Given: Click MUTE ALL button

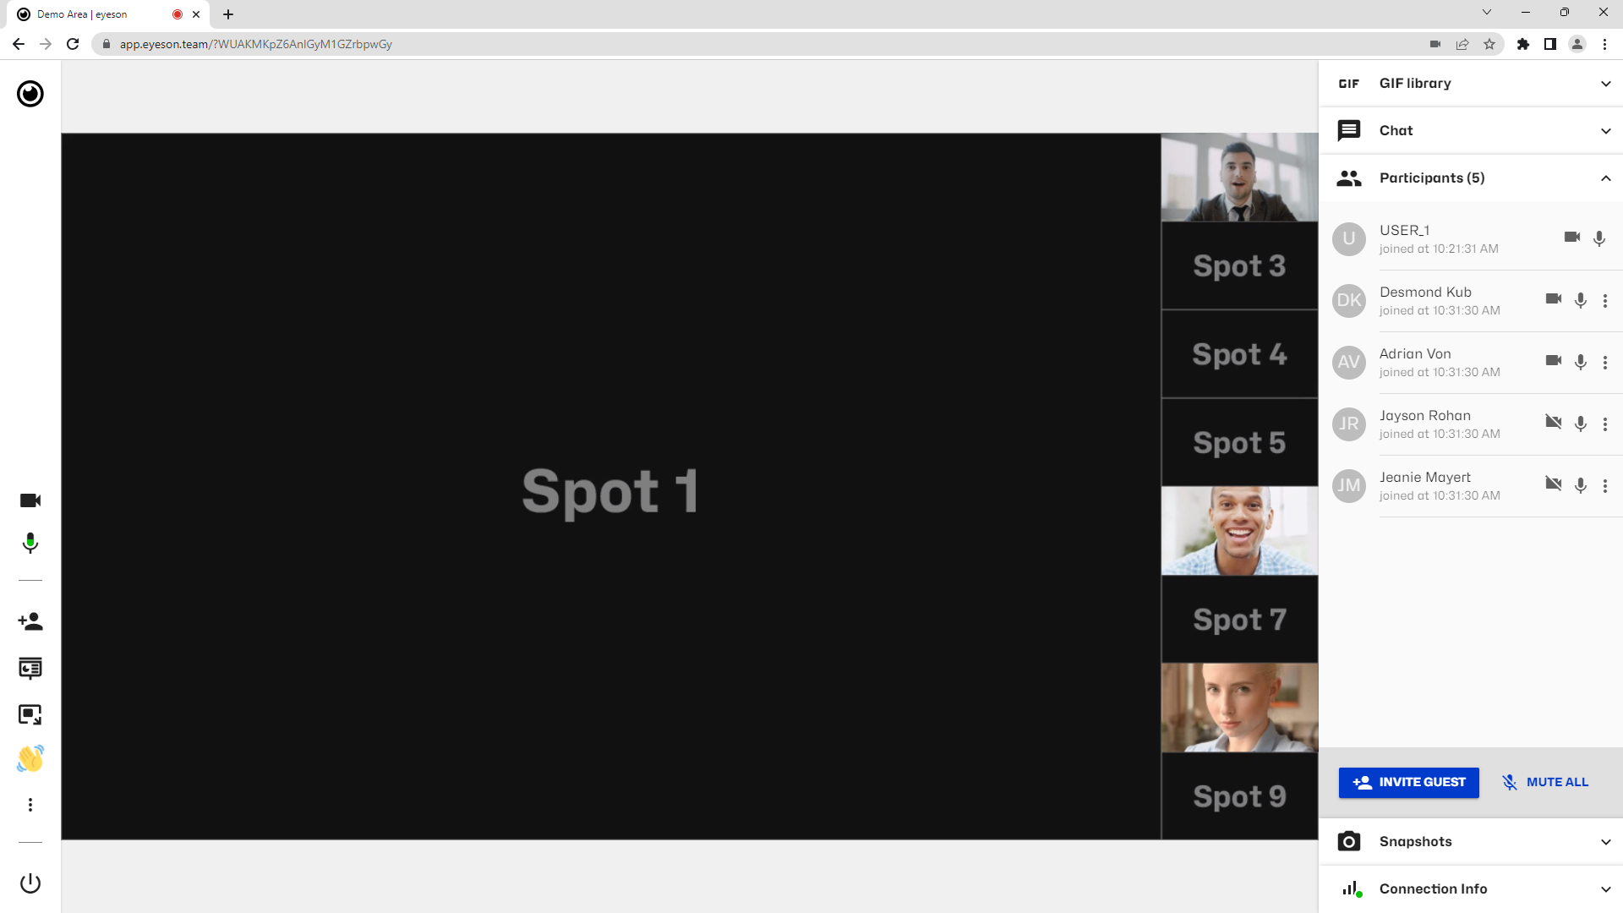Looking at the screenshot, I should [1546, 781].
